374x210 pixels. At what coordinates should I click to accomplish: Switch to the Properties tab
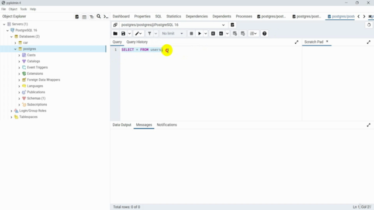[x=142, y=16]
